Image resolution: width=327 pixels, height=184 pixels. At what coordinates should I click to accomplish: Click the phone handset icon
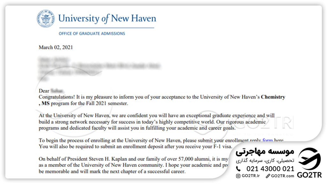point(238,169)
